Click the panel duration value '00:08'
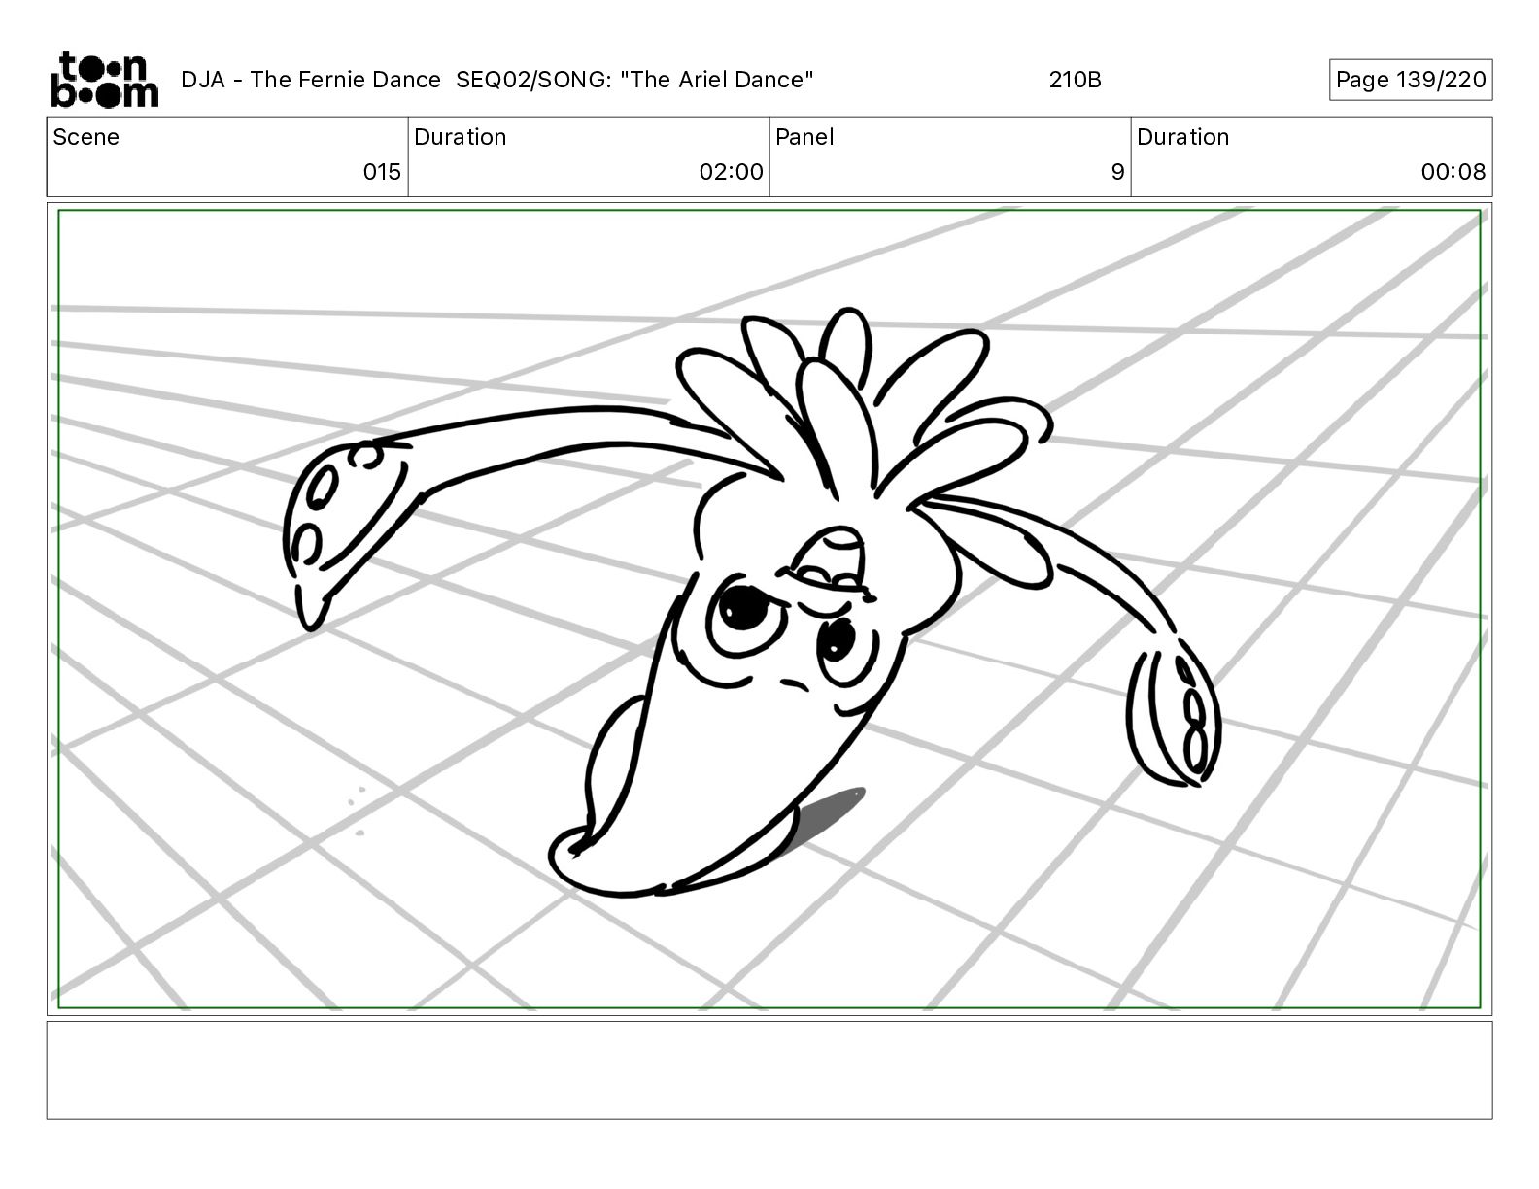The width and height of the screenshot is (1539, 1189). [1453, 172]
